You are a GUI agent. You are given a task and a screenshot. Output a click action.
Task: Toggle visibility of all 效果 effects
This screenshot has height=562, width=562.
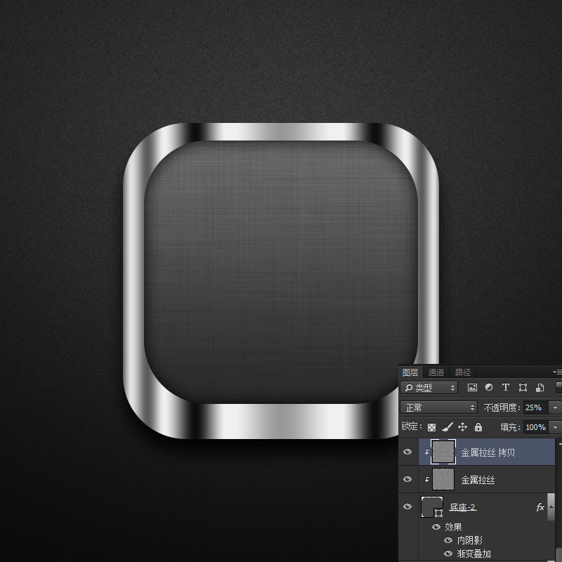(x=436, y=526)
